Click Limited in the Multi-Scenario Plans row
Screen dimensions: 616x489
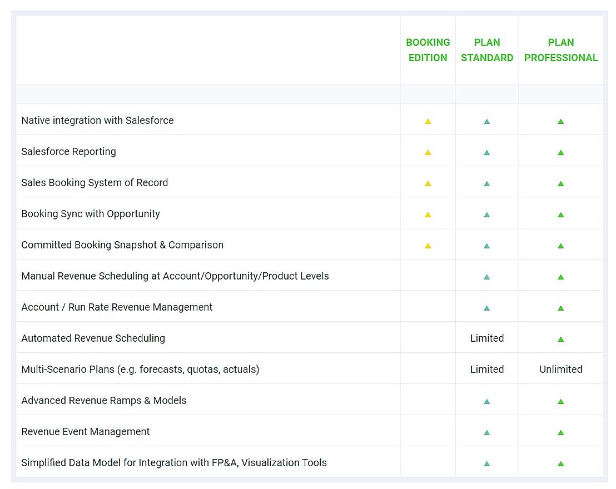(x=486, y=370)
